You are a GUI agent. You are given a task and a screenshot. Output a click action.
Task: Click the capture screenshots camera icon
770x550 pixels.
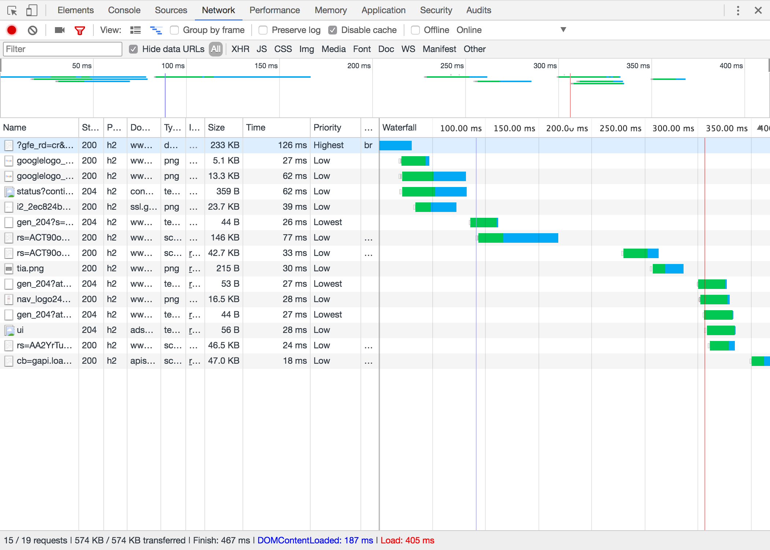tap(59, 30)
